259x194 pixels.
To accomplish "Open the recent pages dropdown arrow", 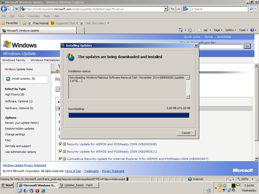I will coord(16,9).
